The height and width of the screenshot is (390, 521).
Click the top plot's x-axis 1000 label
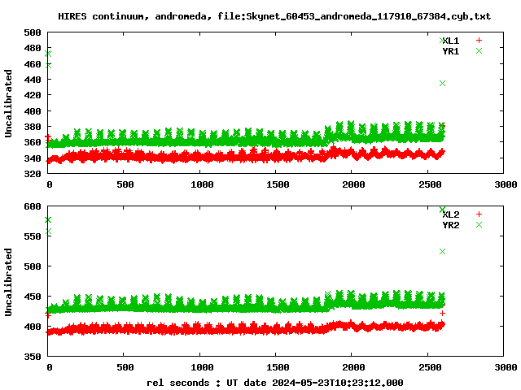coord(202,184)
